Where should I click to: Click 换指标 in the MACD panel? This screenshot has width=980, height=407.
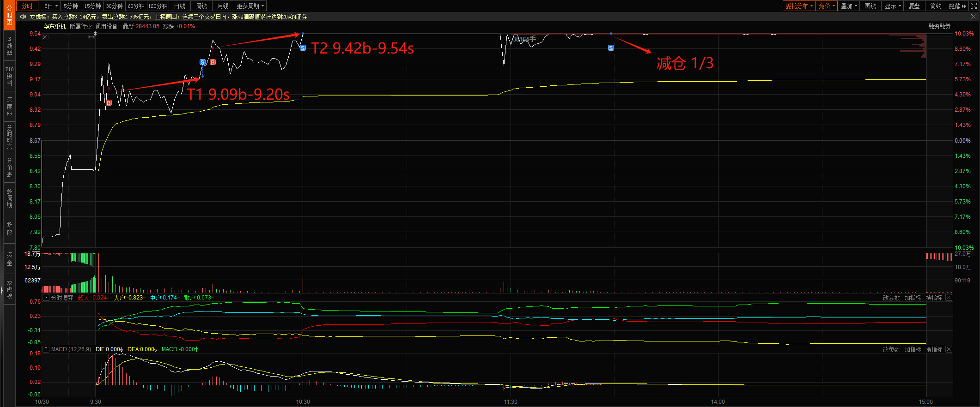[934, 349]
